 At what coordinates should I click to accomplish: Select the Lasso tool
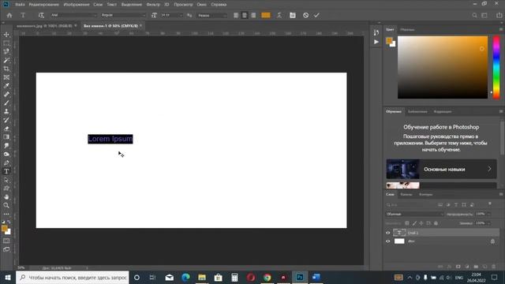coord(6,51)
